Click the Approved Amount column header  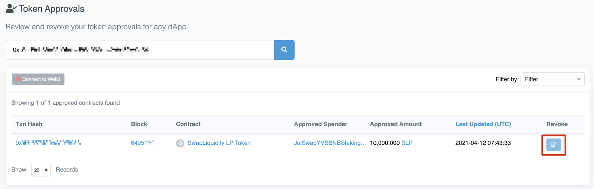pos(395,124)
